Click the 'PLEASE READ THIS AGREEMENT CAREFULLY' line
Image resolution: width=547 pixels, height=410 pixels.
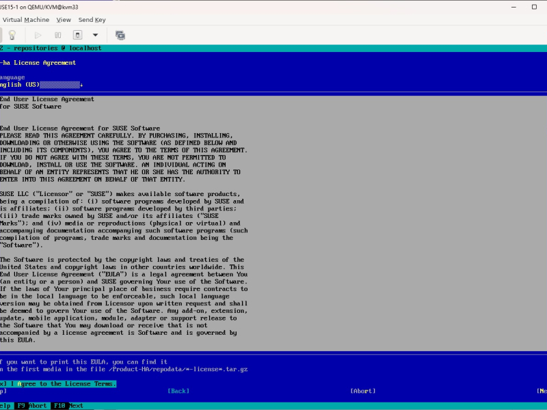[x=116, y=135]
